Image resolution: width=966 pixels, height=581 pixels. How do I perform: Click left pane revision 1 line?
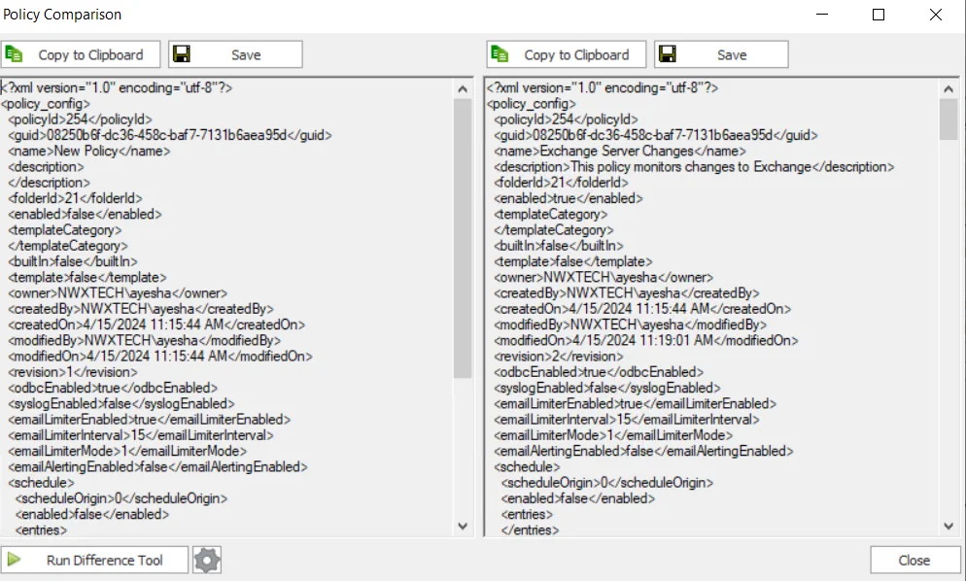pyautogui.click(x=73, y=372)
